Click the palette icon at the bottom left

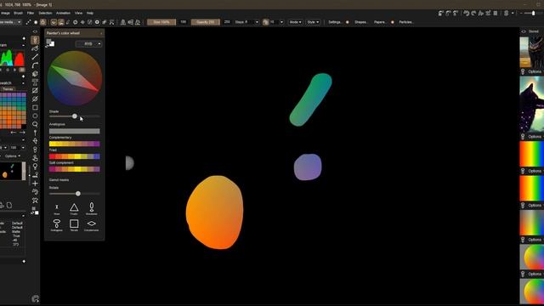pyautogui.click(x=35, y=298)
